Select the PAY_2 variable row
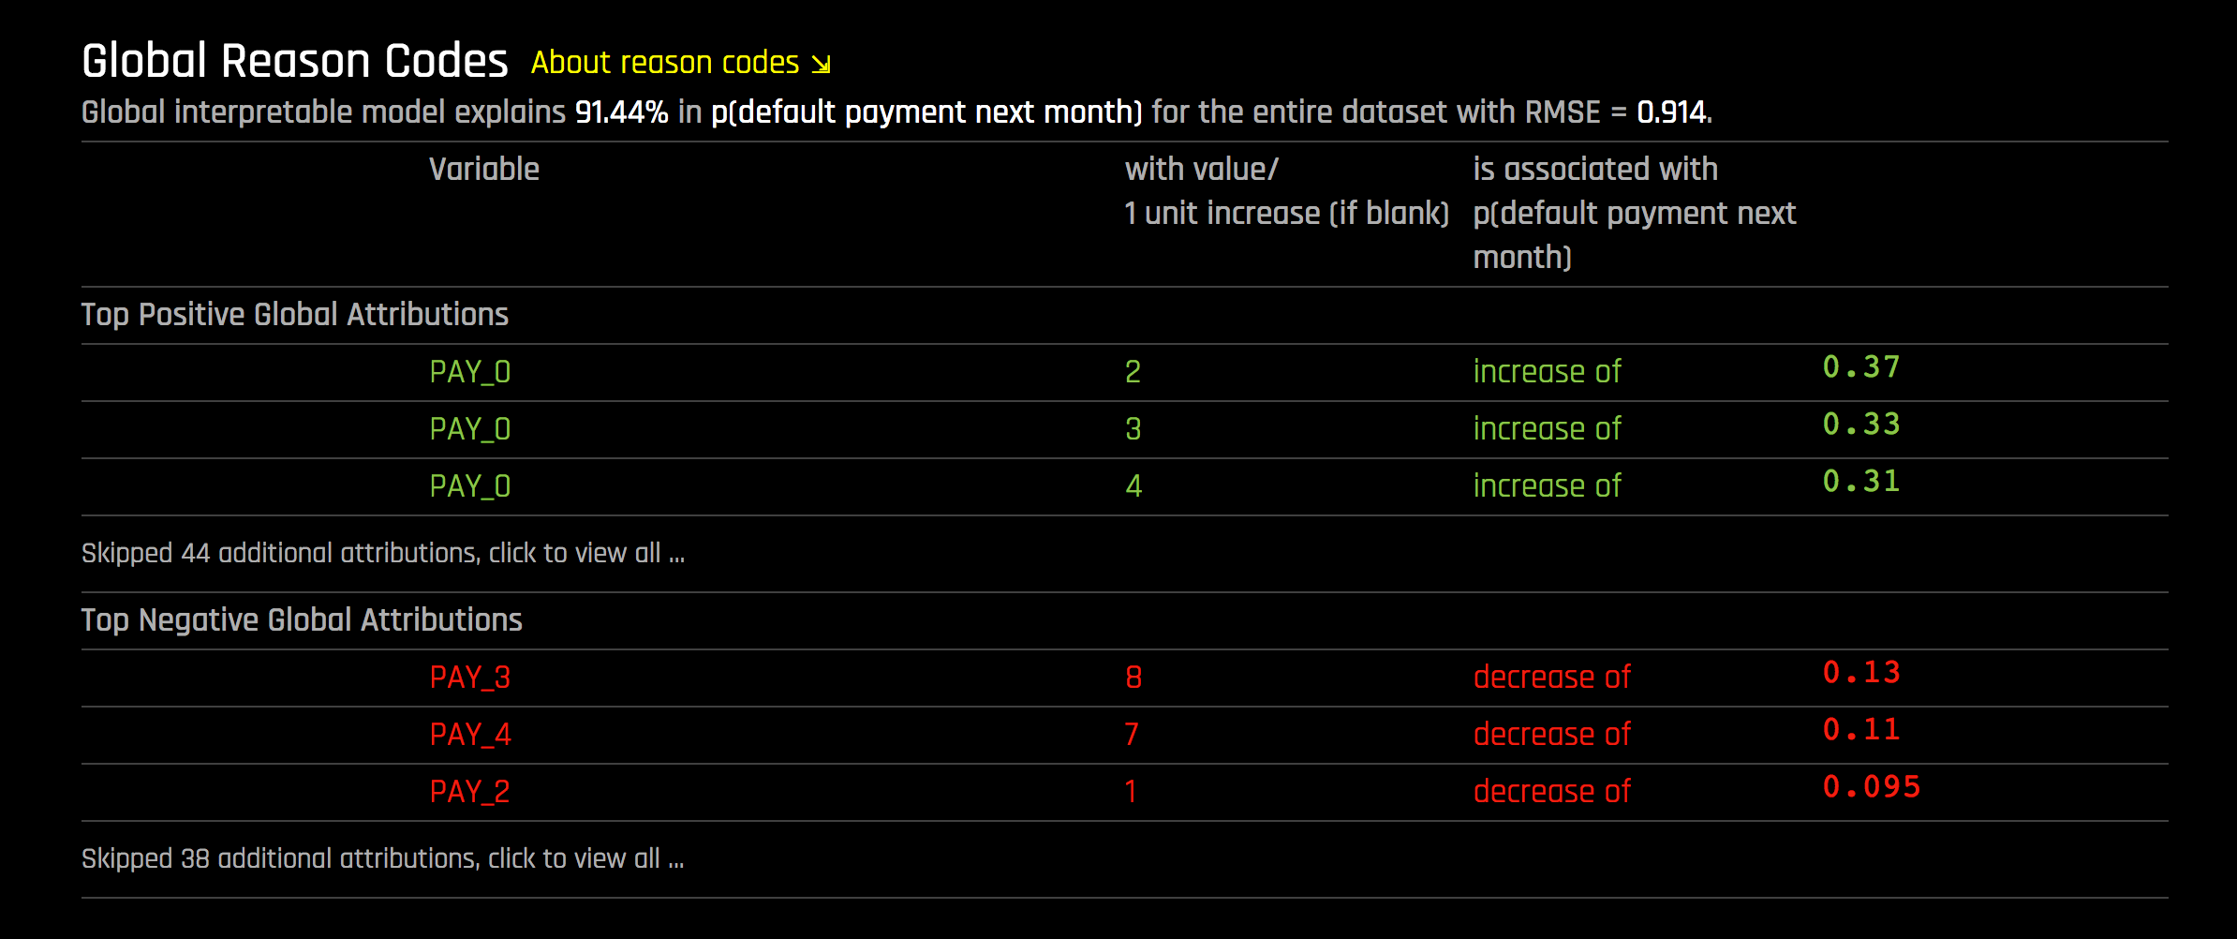 pyautogui.click(x=469, y=792)
